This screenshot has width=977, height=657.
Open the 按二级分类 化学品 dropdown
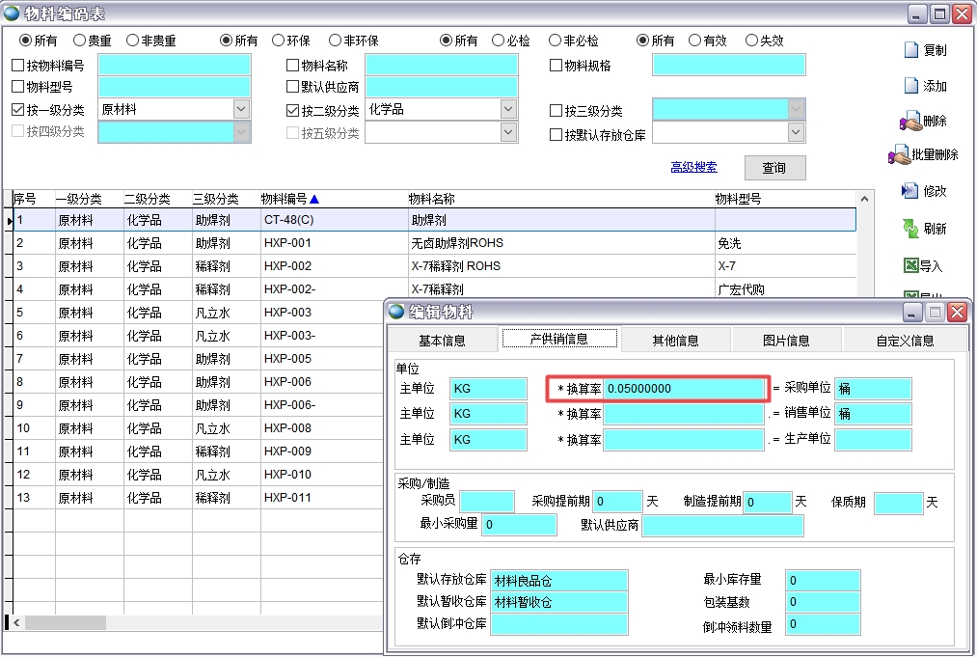(x=508, y=110)
